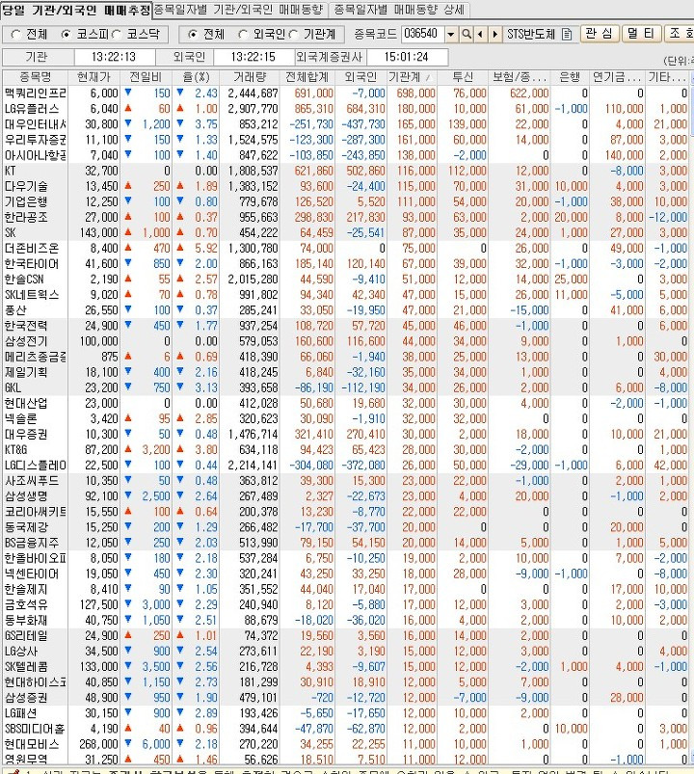Select the 기업은행 stock name
This screenshot has height=774, width=694.
pos(26,201)
